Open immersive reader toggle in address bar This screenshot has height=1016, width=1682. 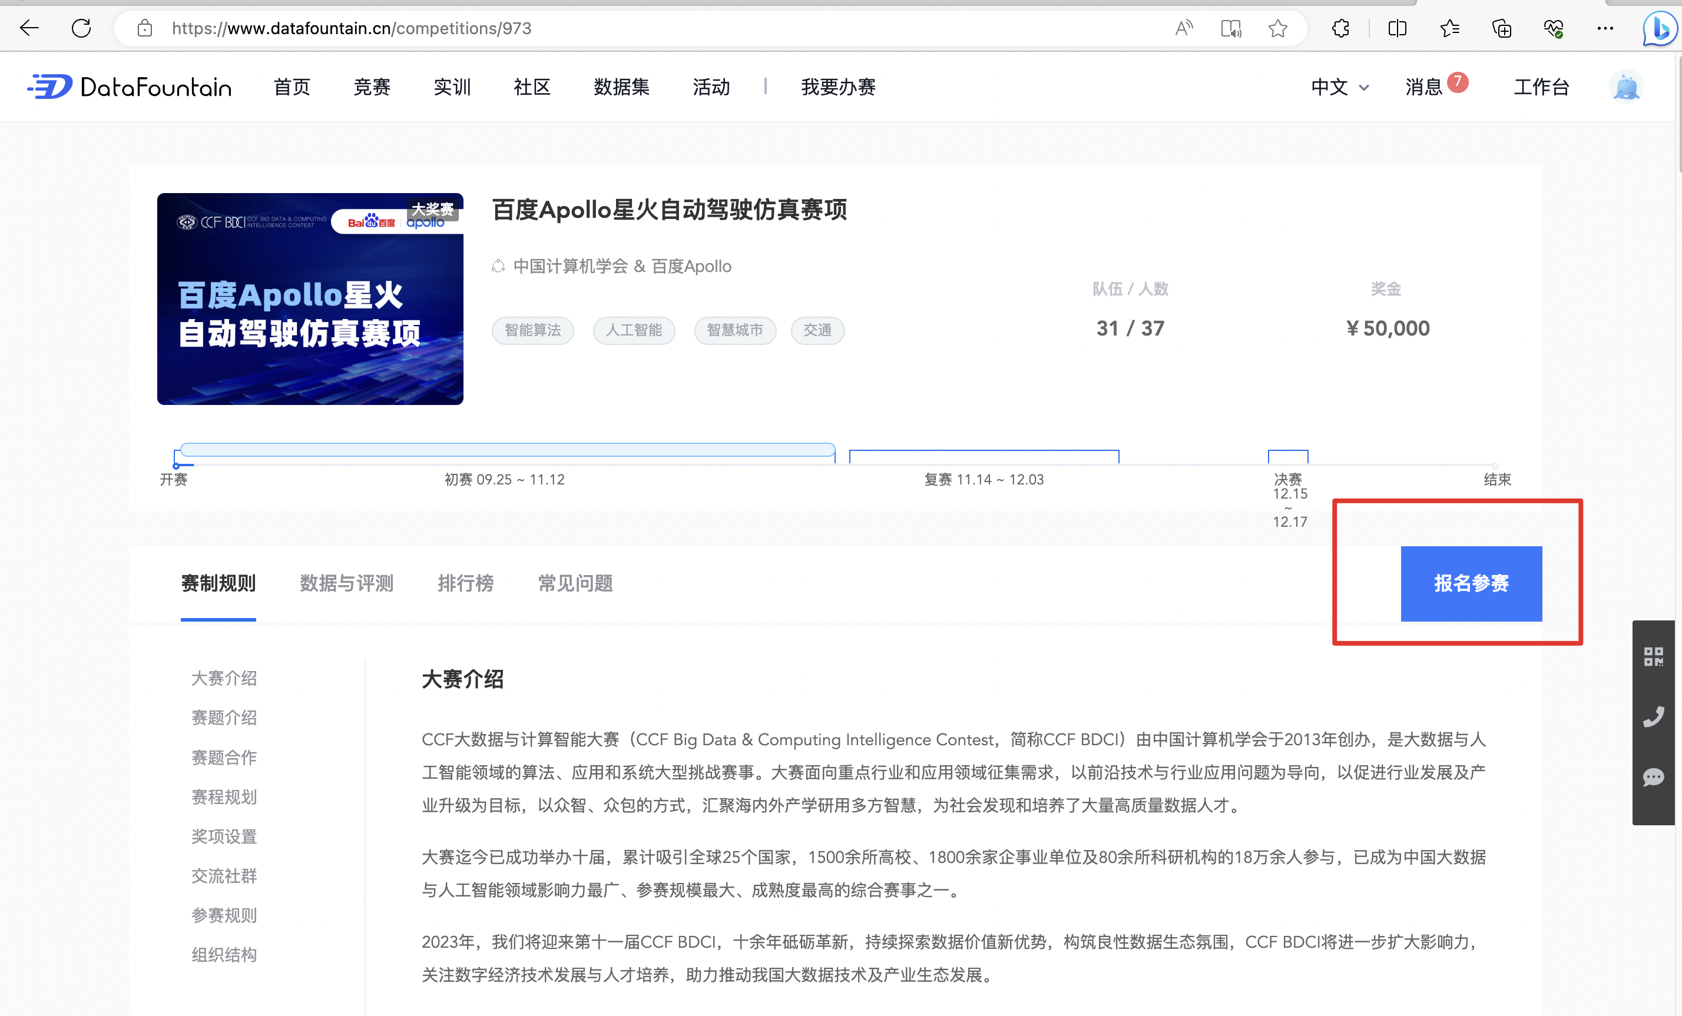(1230, 28)
